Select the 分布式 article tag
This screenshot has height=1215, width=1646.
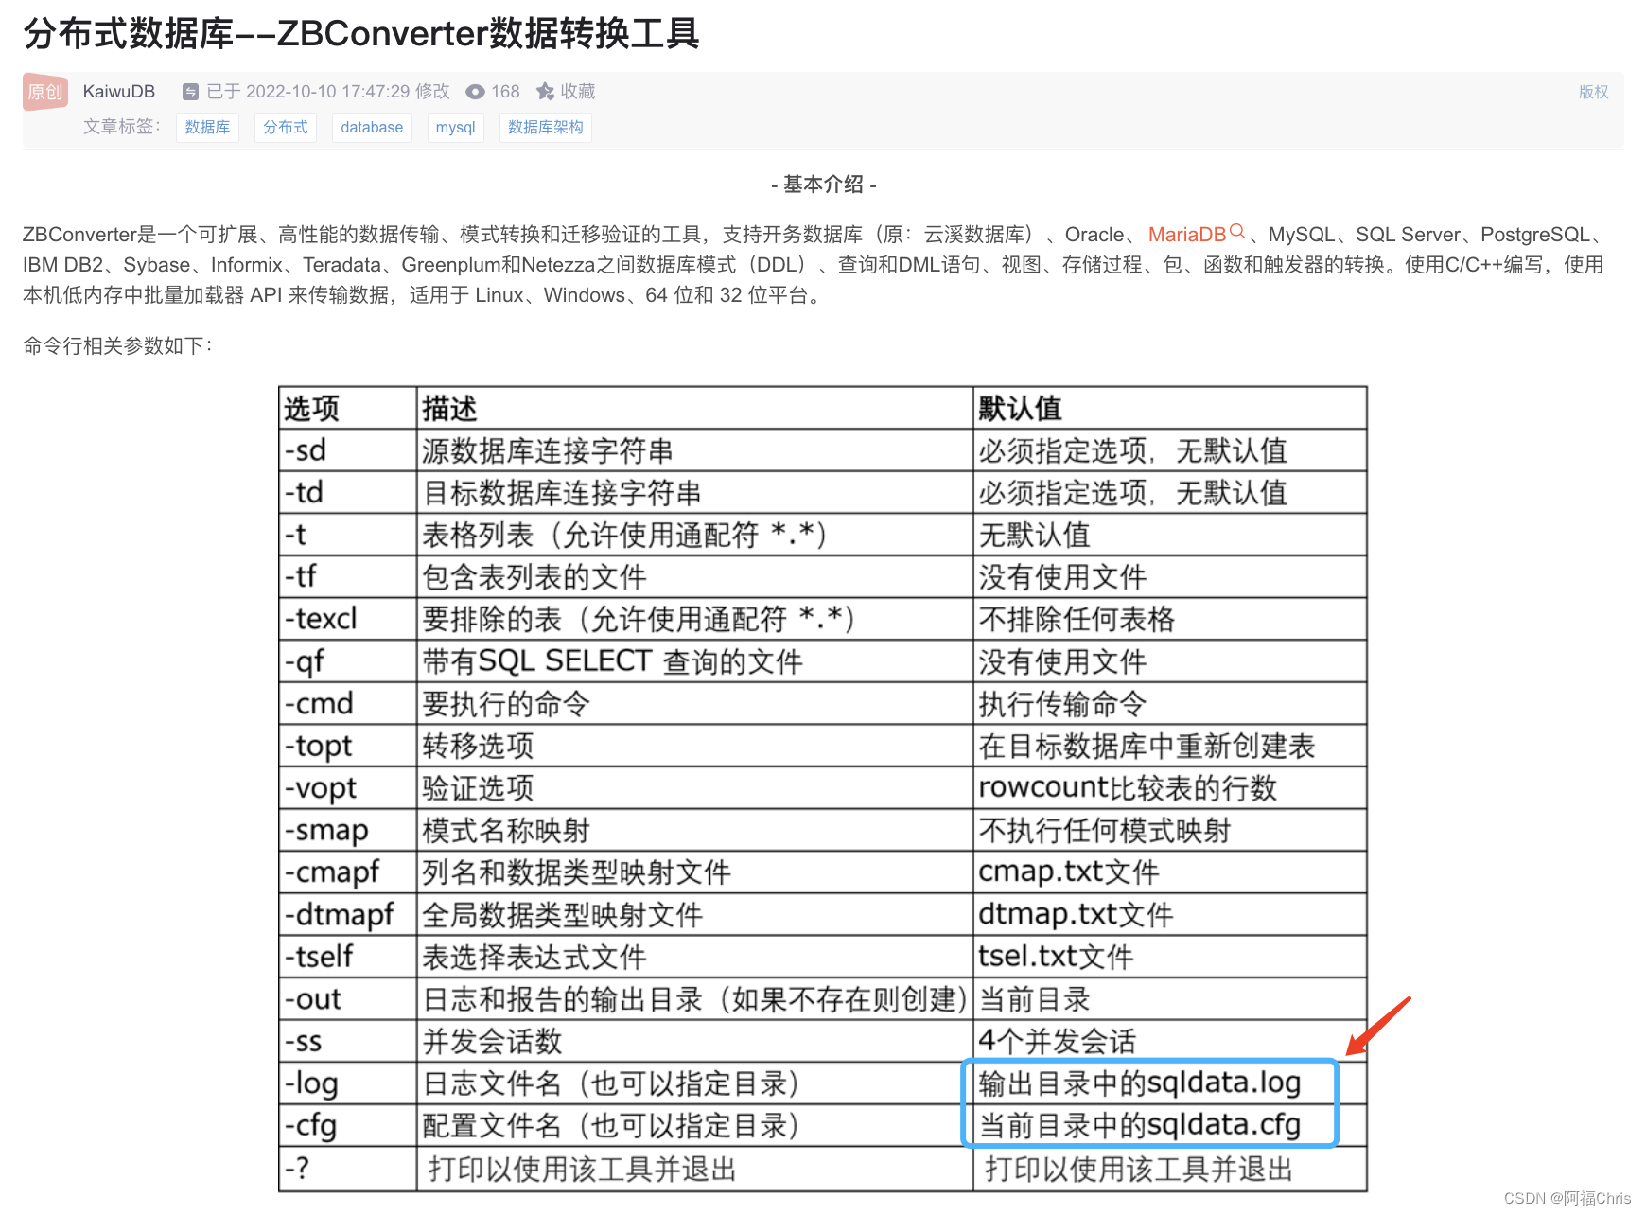tap(285, 127)
